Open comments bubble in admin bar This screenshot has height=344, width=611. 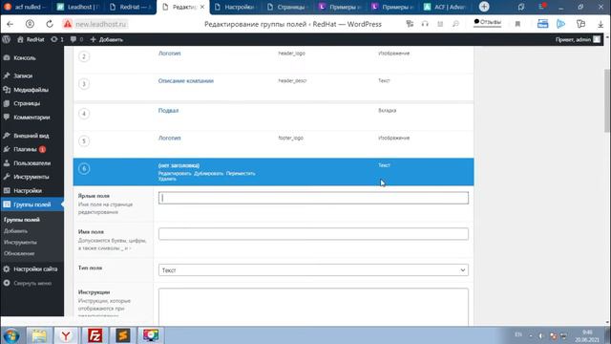click(76, 39)
